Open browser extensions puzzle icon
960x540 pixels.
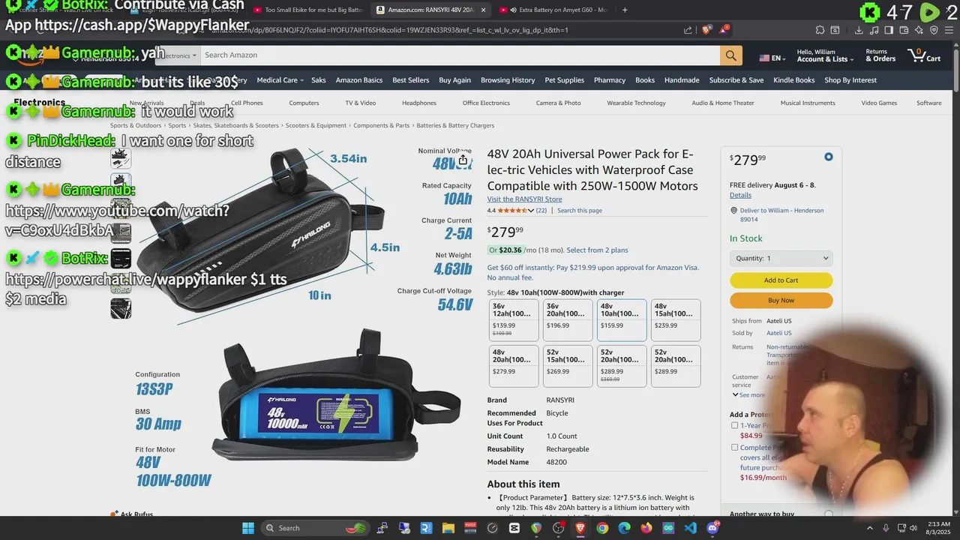(820, 30)
